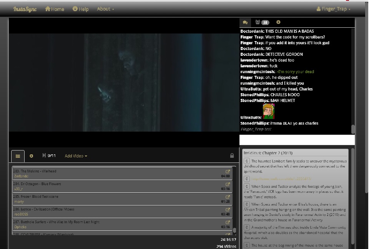This screenshot has height=249, width=369.
Task: Open playlist settings gear icon
Action: click(x=32, y=156)
